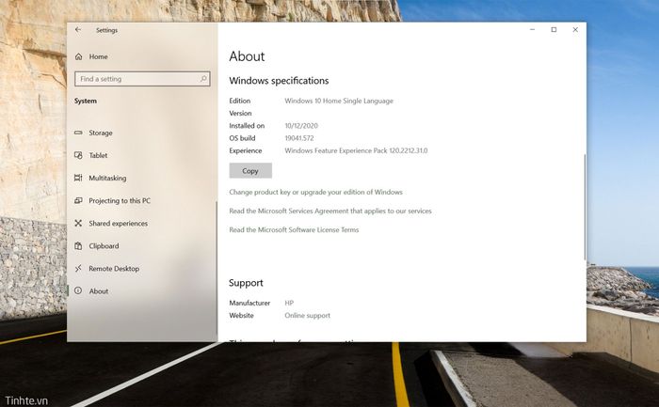Maximize the Settings window
Viewport: 659px width, 407px height.
pyautogui.click(x=554, y=30)
